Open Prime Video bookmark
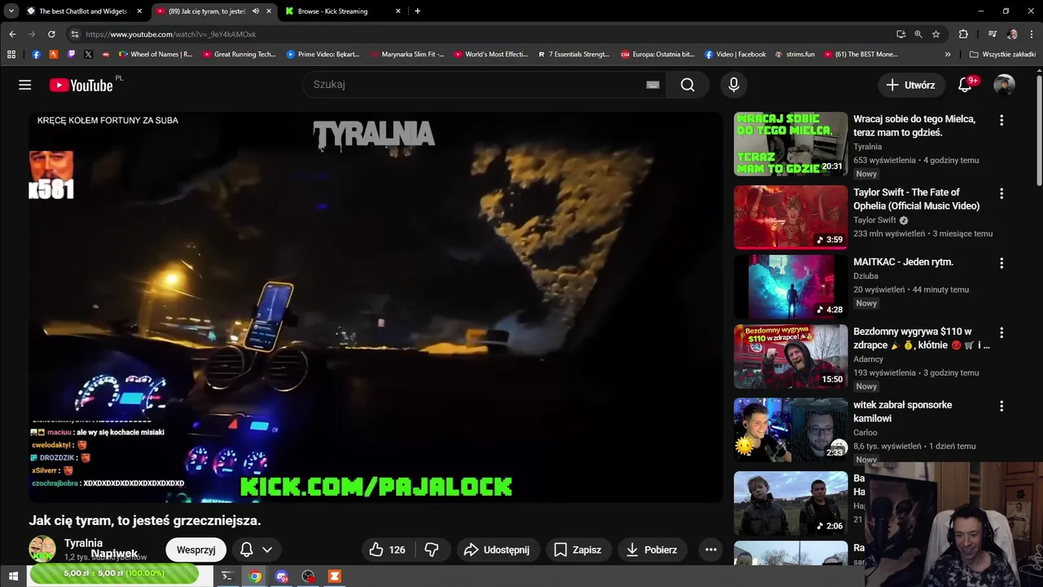This screenshot has height=587, width=1043. (x=323, y=55)
